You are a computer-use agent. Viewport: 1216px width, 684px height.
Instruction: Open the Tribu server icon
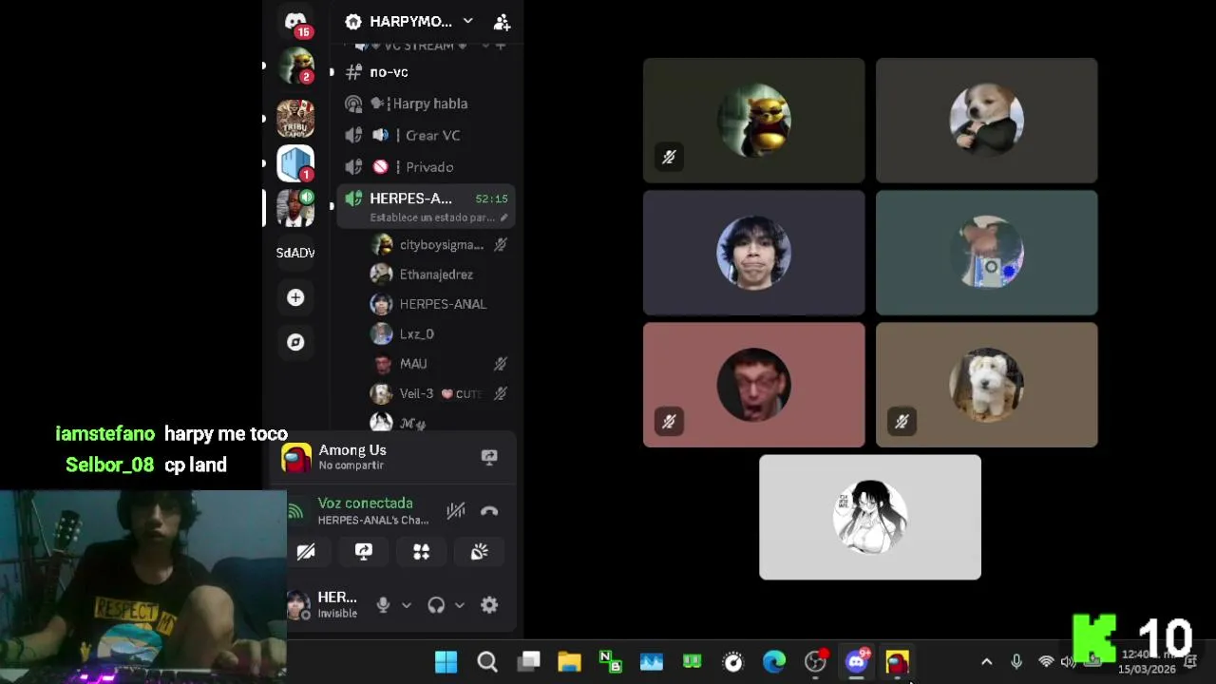[x=295, y=118]
